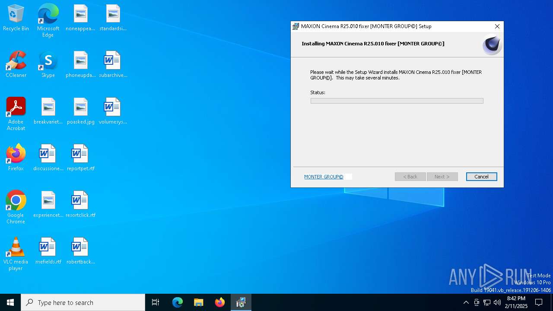This screenshot has height=311, width=553.
Task: Open the volume control tray icon
Action: click(x=497, y=302)
